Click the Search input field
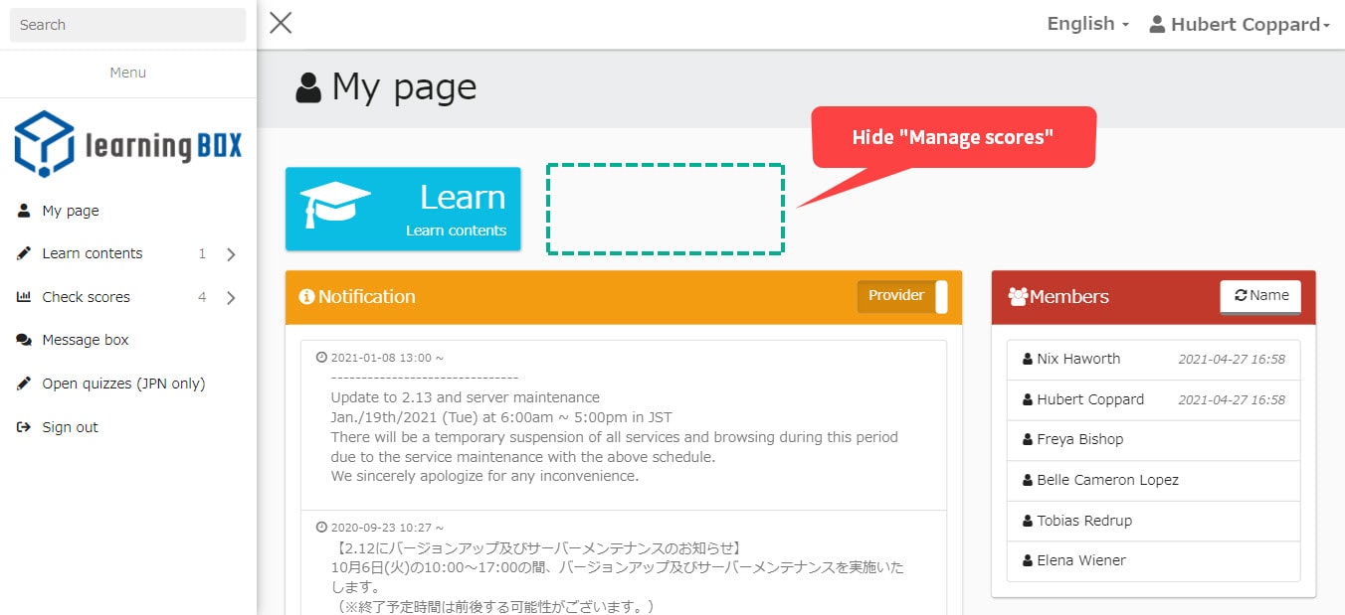Screen dimensions: 1345x615 coord(127,25)
